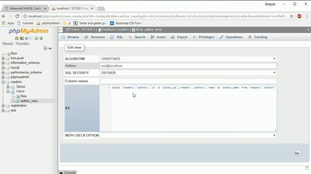This screenshot has height=174, width=311.
Task: Expand the information_schema database node
Action: (3, 63)
